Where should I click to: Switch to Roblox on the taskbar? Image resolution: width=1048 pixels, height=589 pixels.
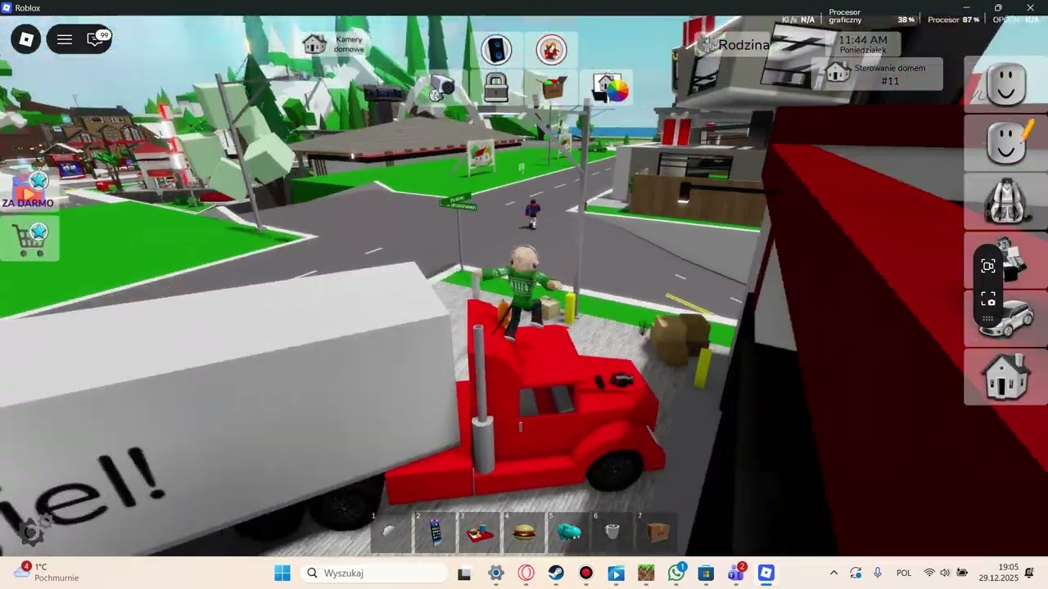click(x=766, y=573)
